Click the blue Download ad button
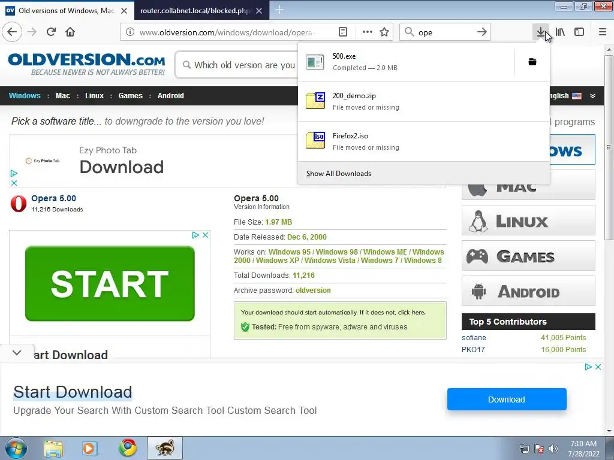Viewport: 614px width, 460px height. tap(507, 400)
